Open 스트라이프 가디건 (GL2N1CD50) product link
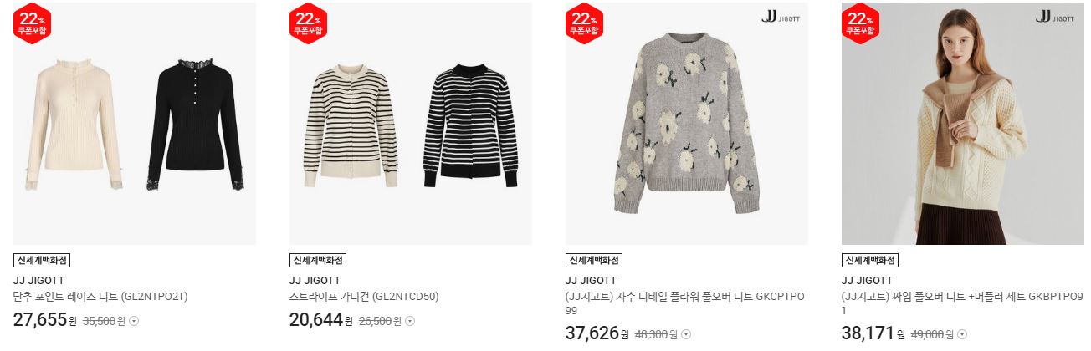Screen dimensions: 1091x351 tap(364, 297)
